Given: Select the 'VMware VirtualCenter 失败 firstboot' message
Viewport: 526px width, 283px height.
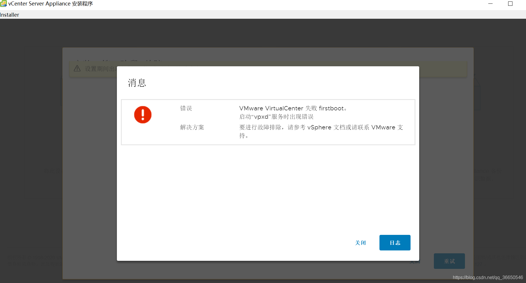Looking at the screenshot, I should pos(293,108).
